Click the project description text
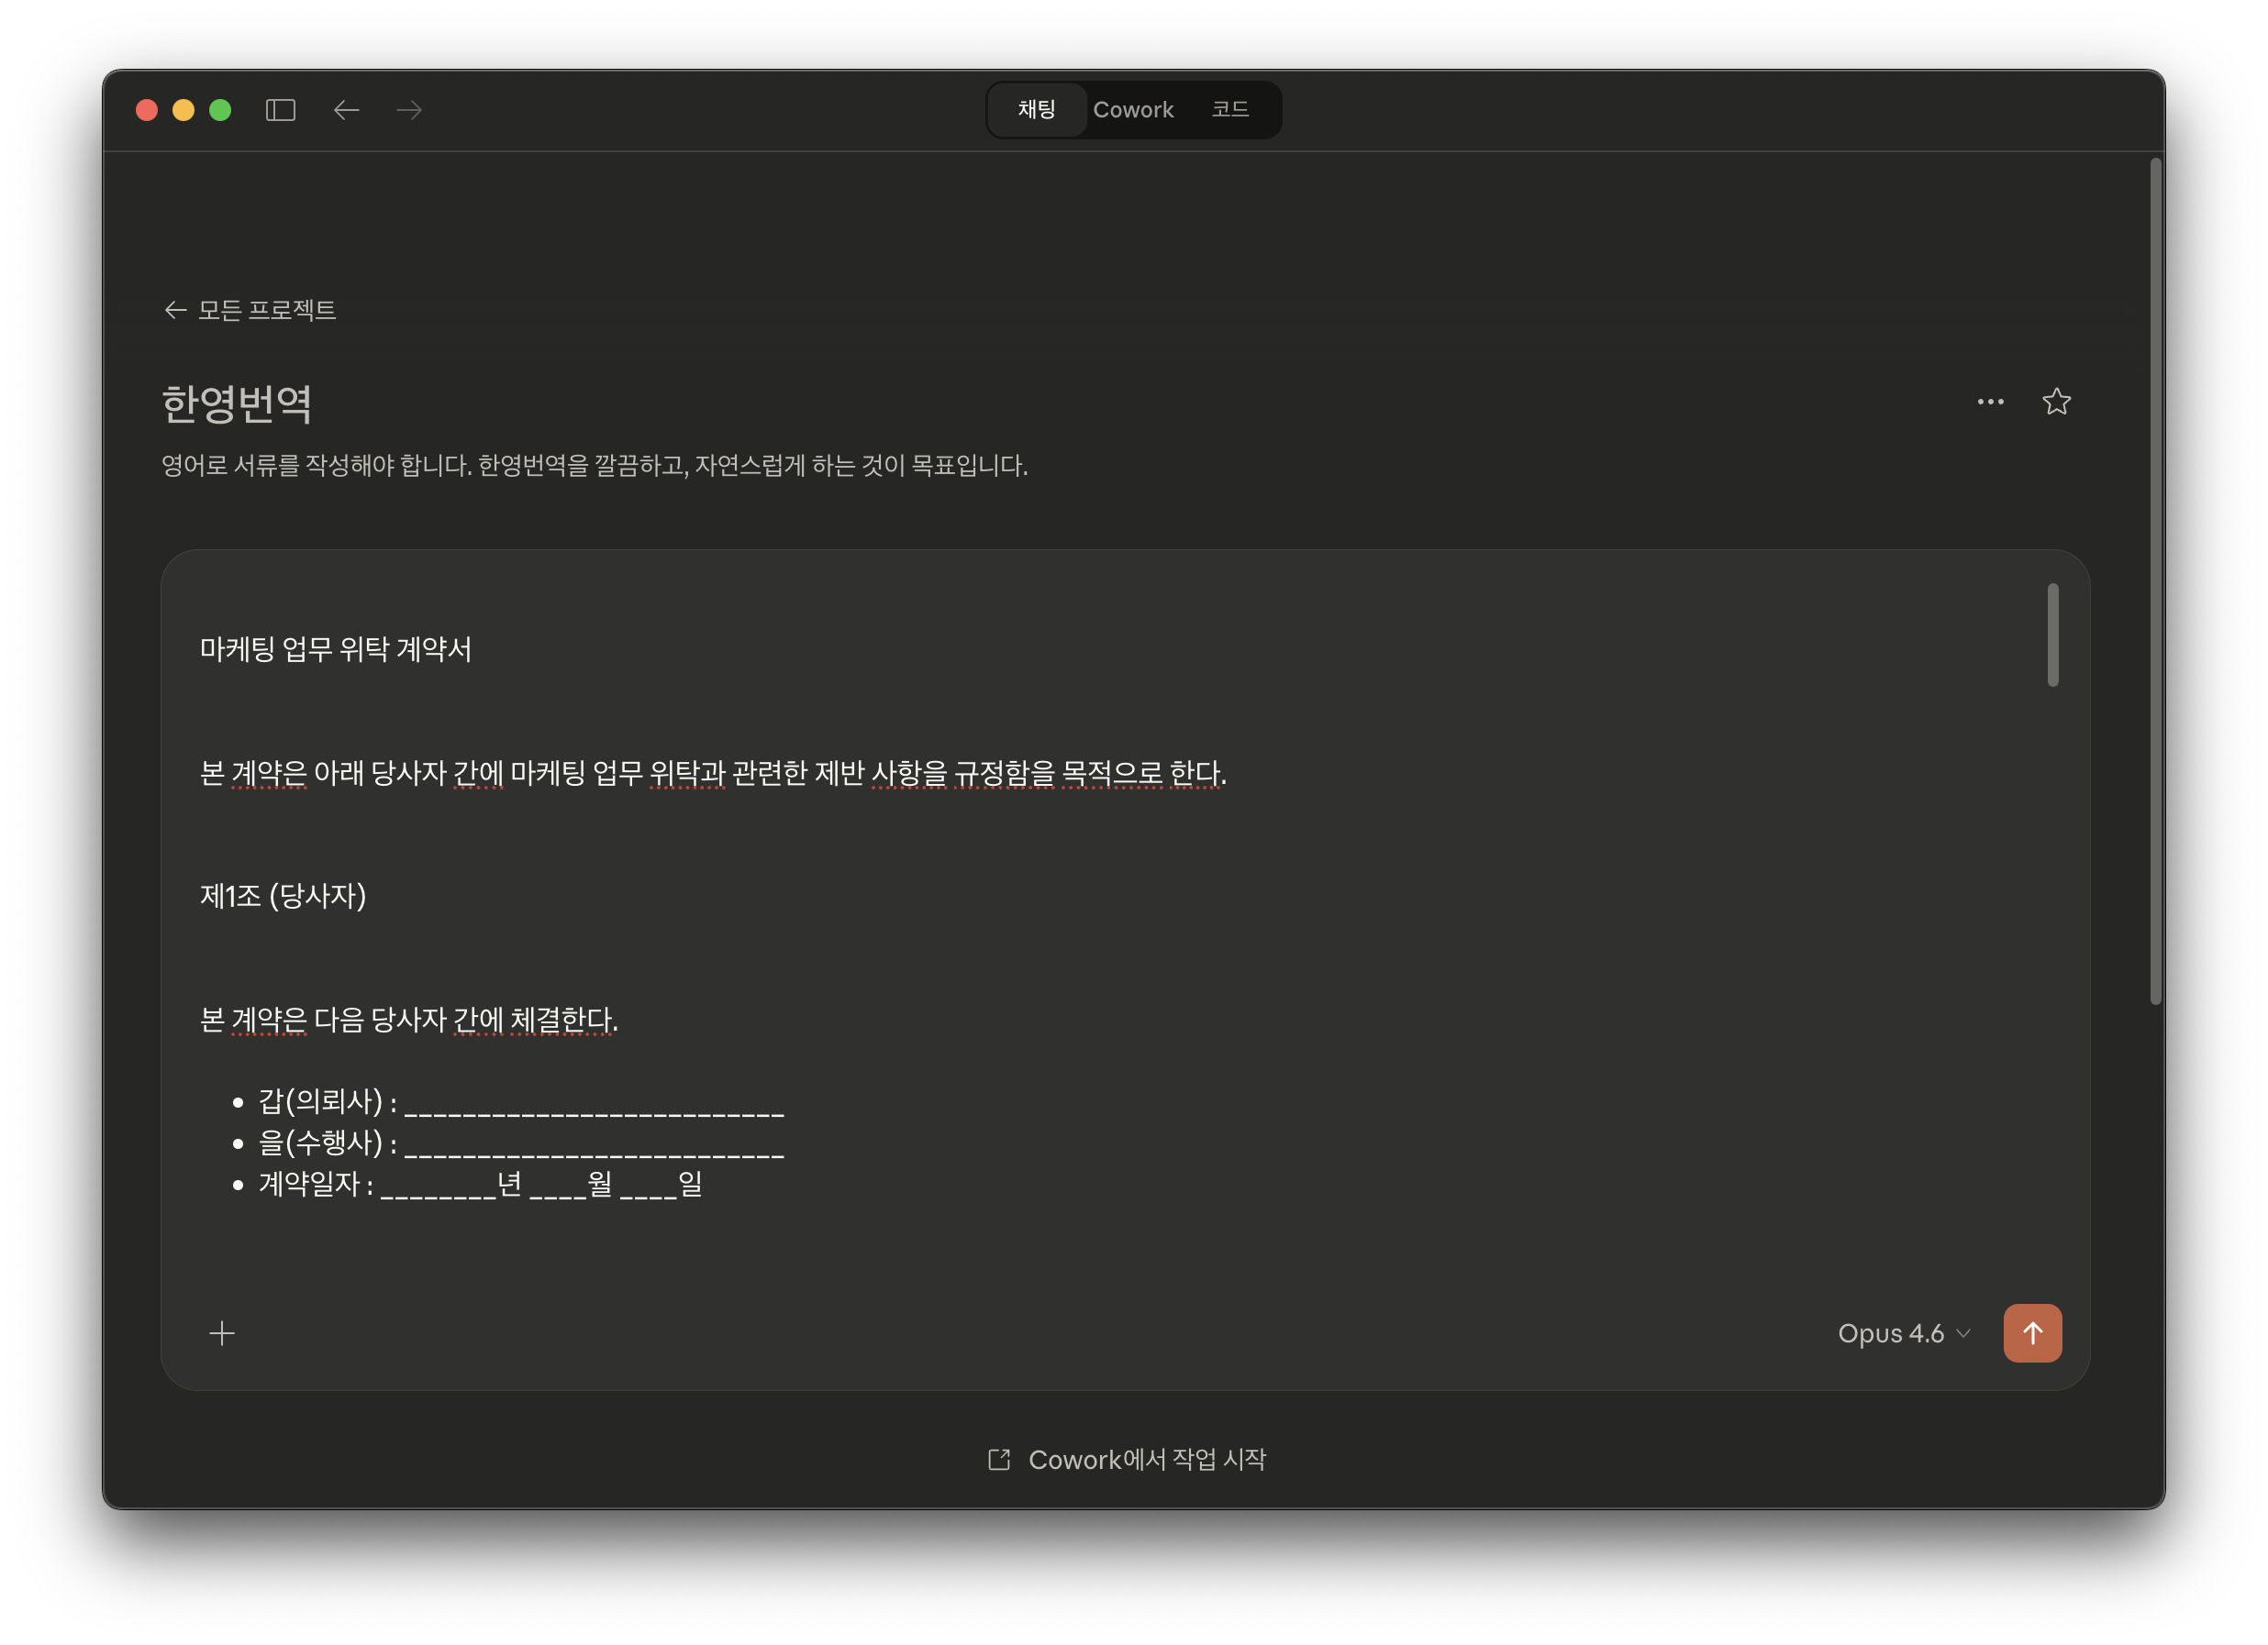The height and width of the screenshot is (1645, 2268). pyautogui.click(x=594, y=466)
